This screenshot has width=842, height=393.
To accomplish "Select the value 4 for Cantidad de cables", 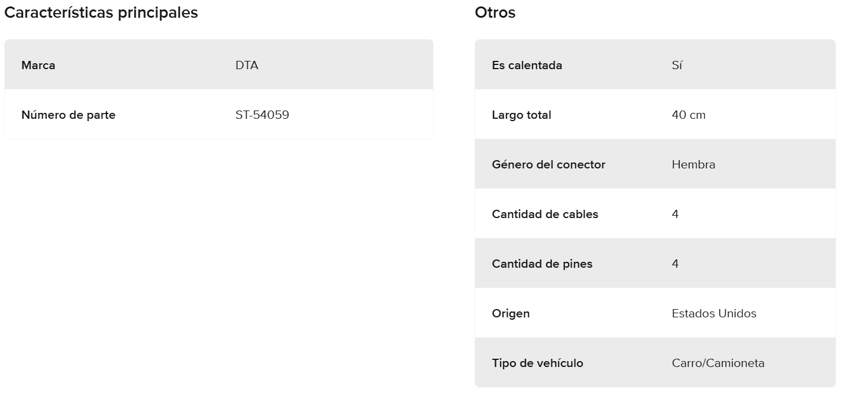I will pyautogui.click(x=675, y=214).
